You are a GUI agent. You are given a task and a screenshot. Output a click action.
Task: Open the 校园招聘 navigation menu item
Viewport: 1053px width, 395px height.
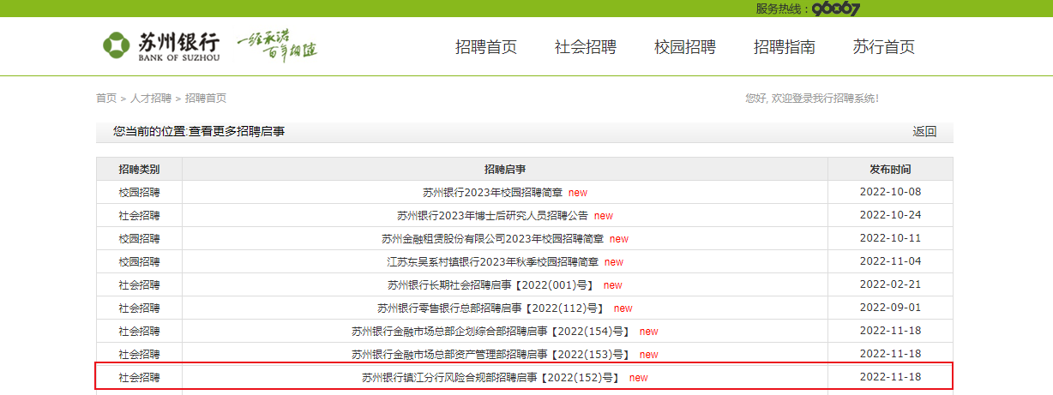tap(685, 47)
